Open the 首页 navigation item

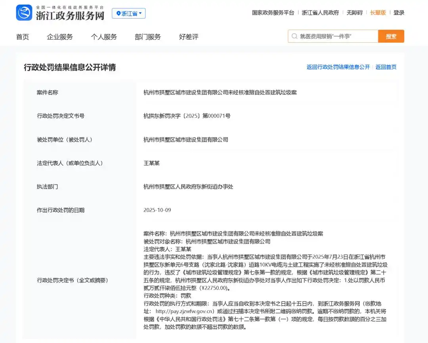[23, 37]
